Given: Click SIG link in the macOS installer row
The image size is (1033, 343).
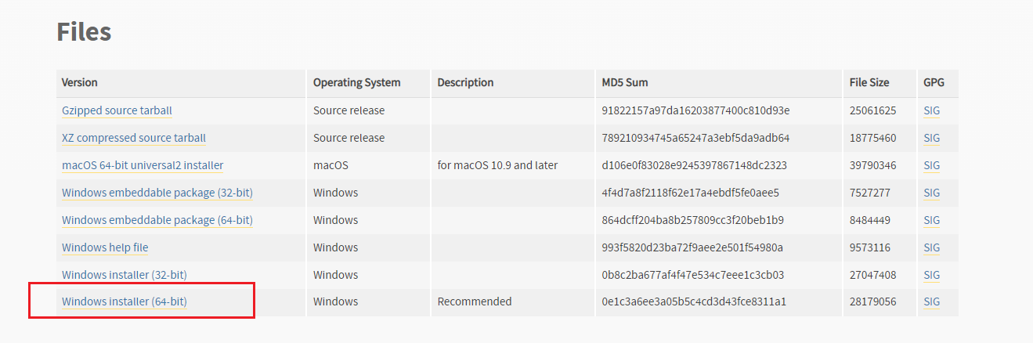Looking at the screenshot, I should pyautogui.click(x=931, y=165).
